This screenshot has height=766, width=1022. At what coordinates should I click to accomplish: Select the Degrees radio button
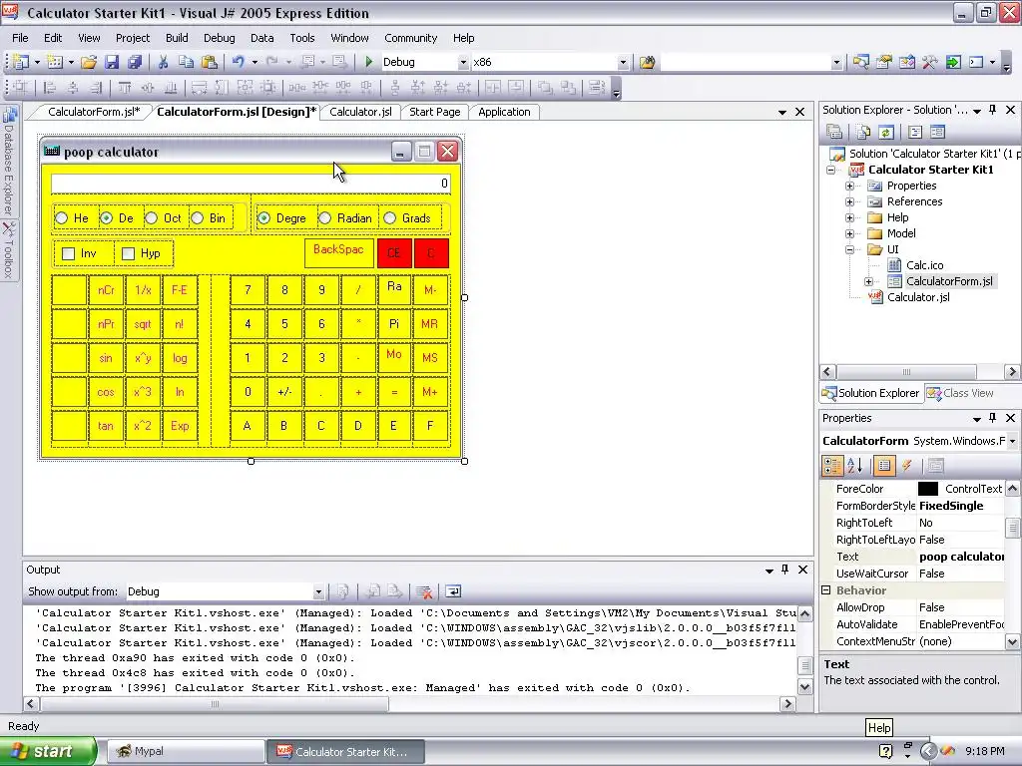[263, 218]
